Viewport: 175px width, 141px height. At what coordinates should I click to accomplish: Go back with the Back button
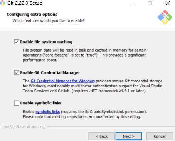tap(101, 136)
